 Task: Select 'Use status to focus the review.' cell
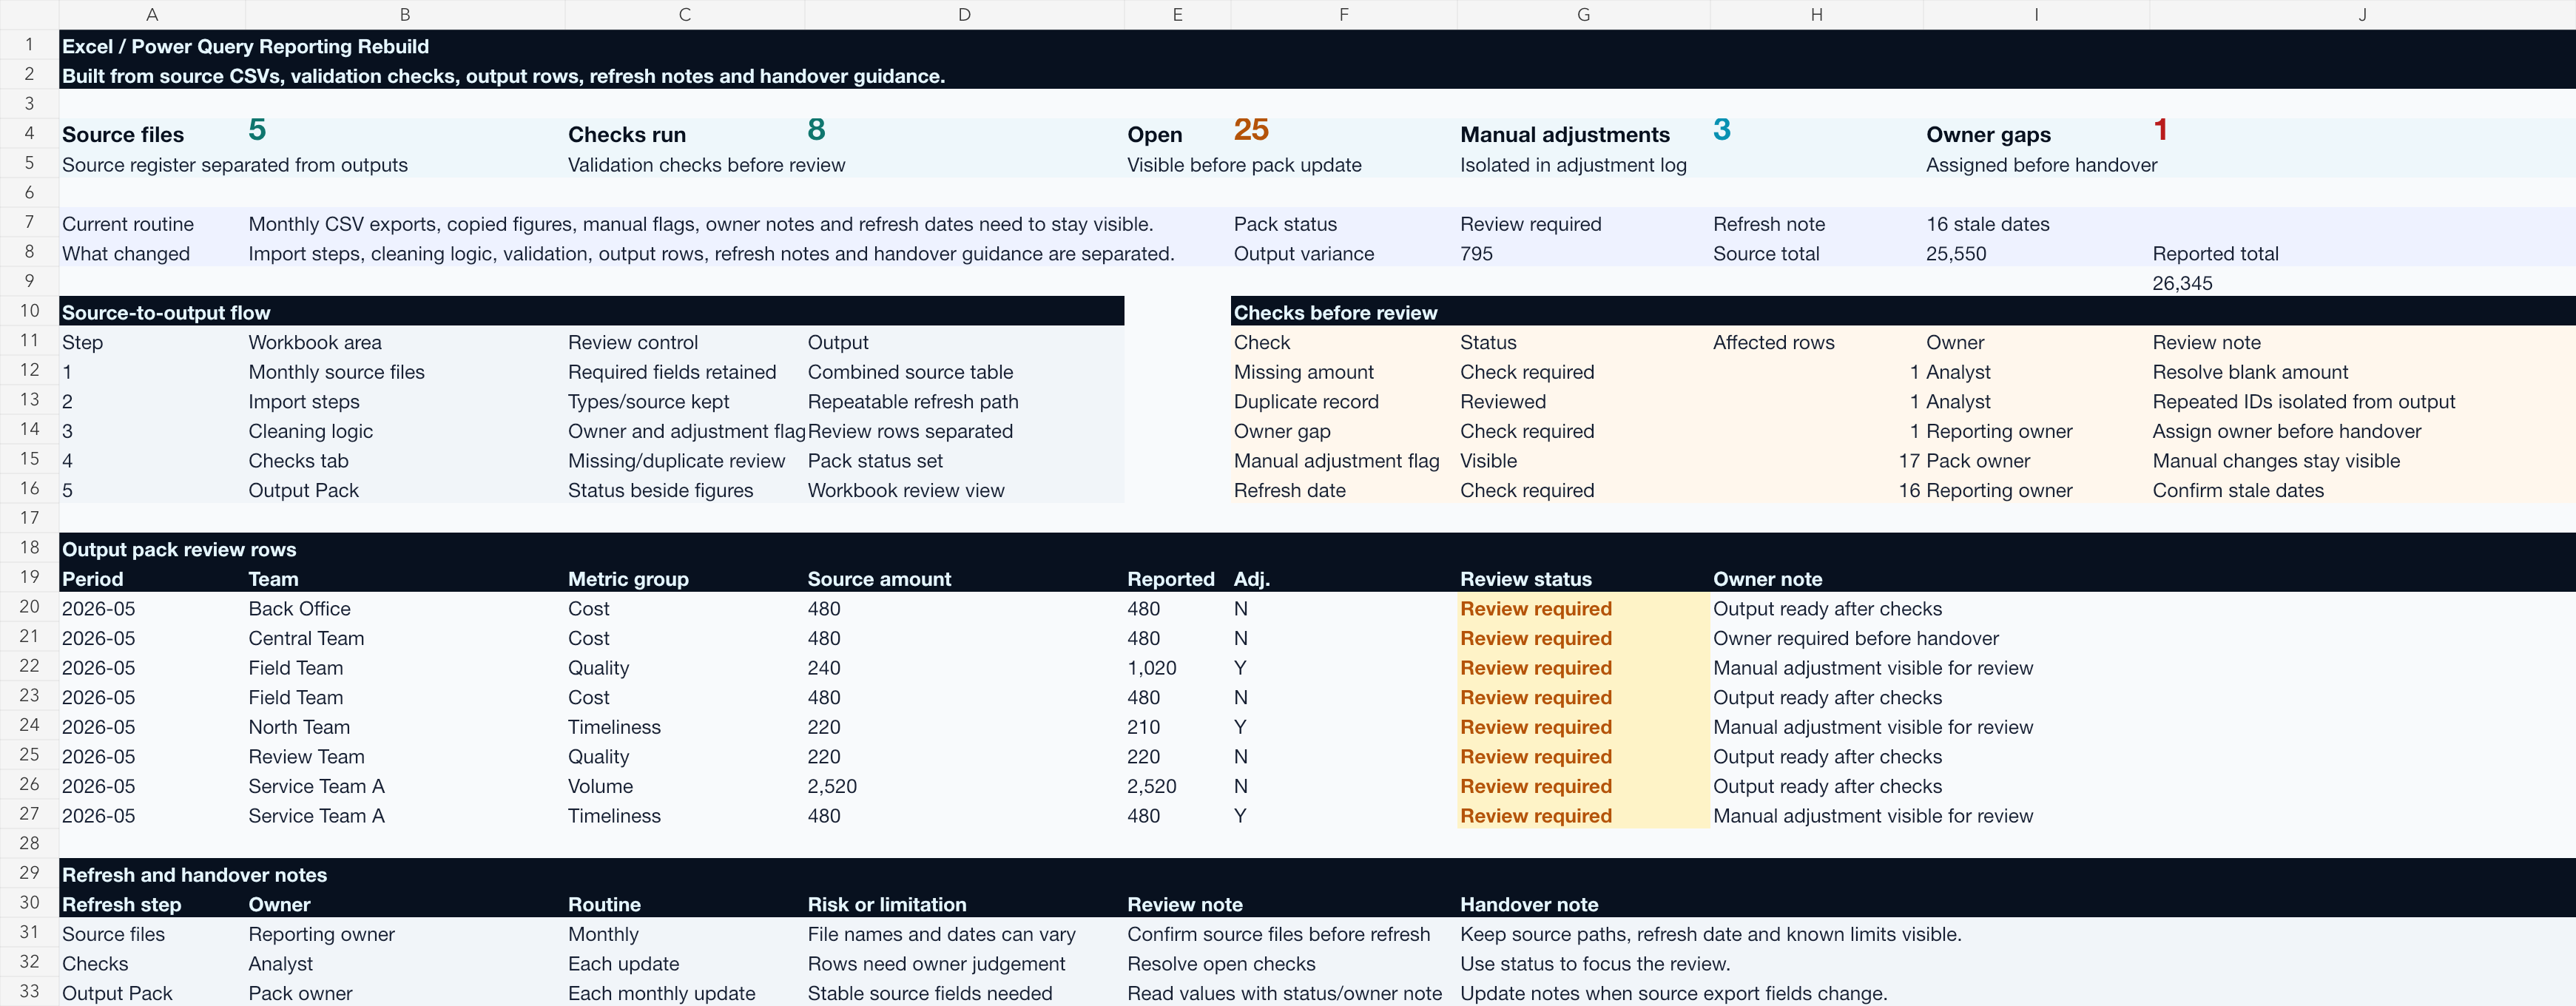[1594, 964]
